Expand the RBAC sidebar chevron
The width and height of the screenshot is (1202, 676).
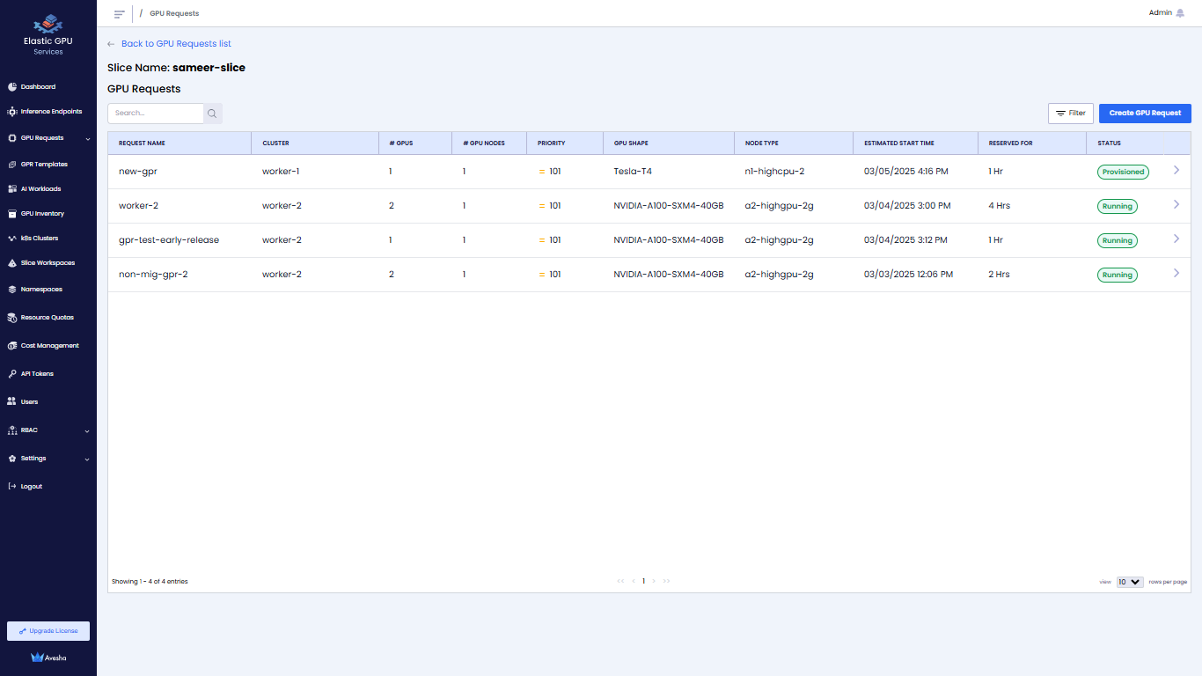coord(87,430)
